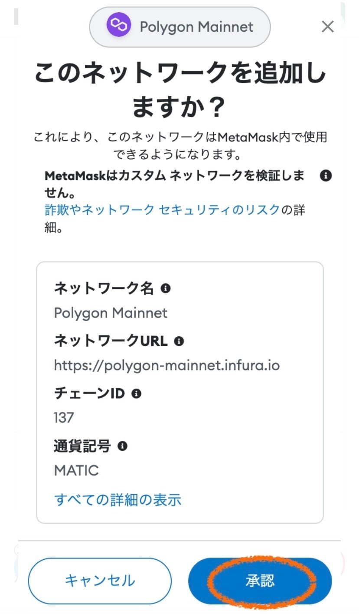
Task: Click the MATIC currency symbol value
Action: [x=76, y=470]
